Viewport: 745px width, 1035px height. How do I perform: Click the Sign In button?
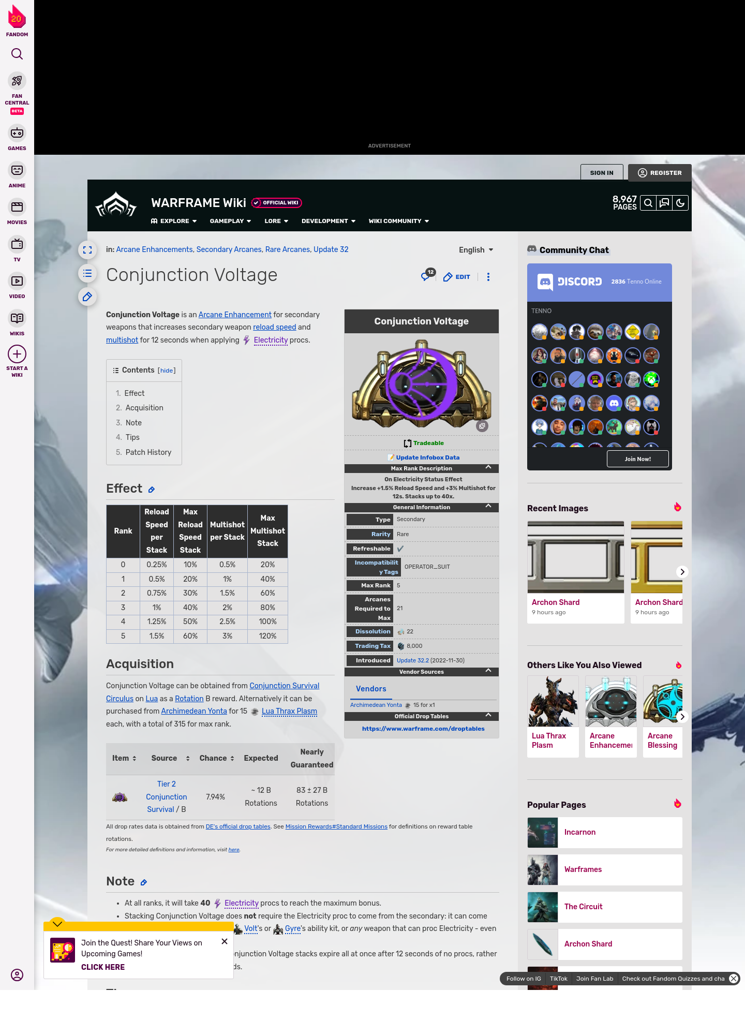click(x=602, y=173)
